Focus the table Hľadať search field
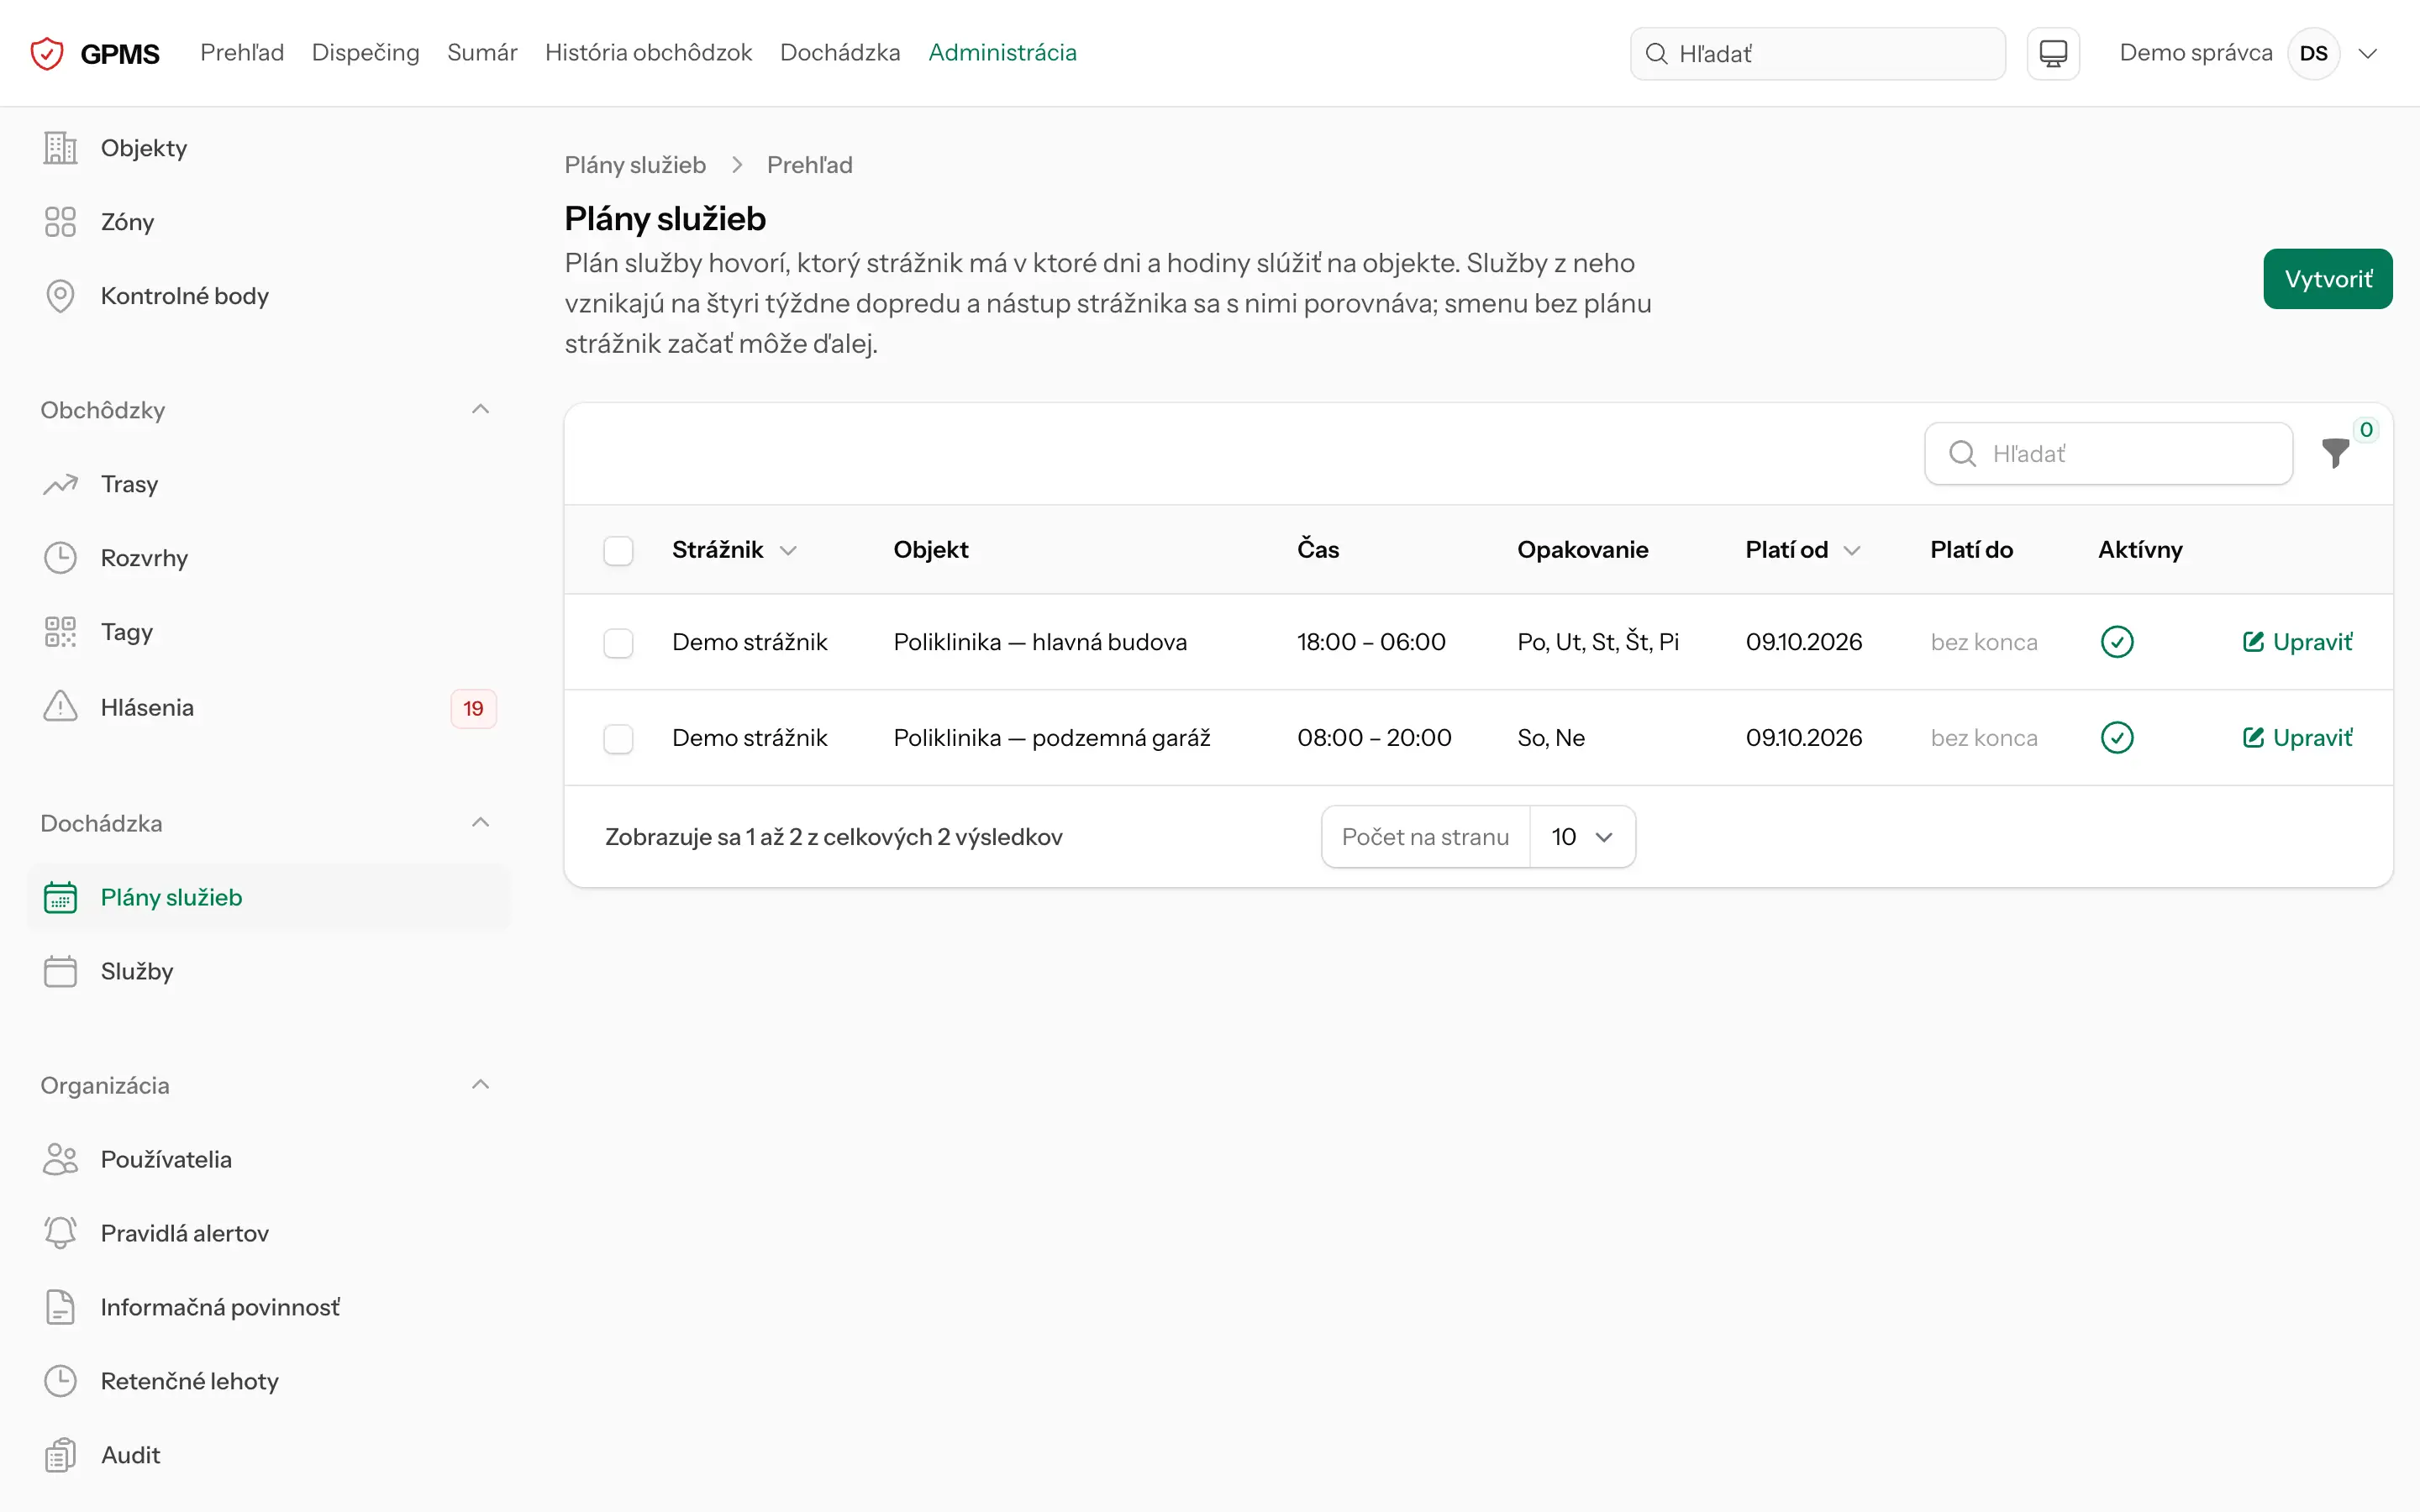Viewport: 2420px width, 1512px height. [2108, 454]
